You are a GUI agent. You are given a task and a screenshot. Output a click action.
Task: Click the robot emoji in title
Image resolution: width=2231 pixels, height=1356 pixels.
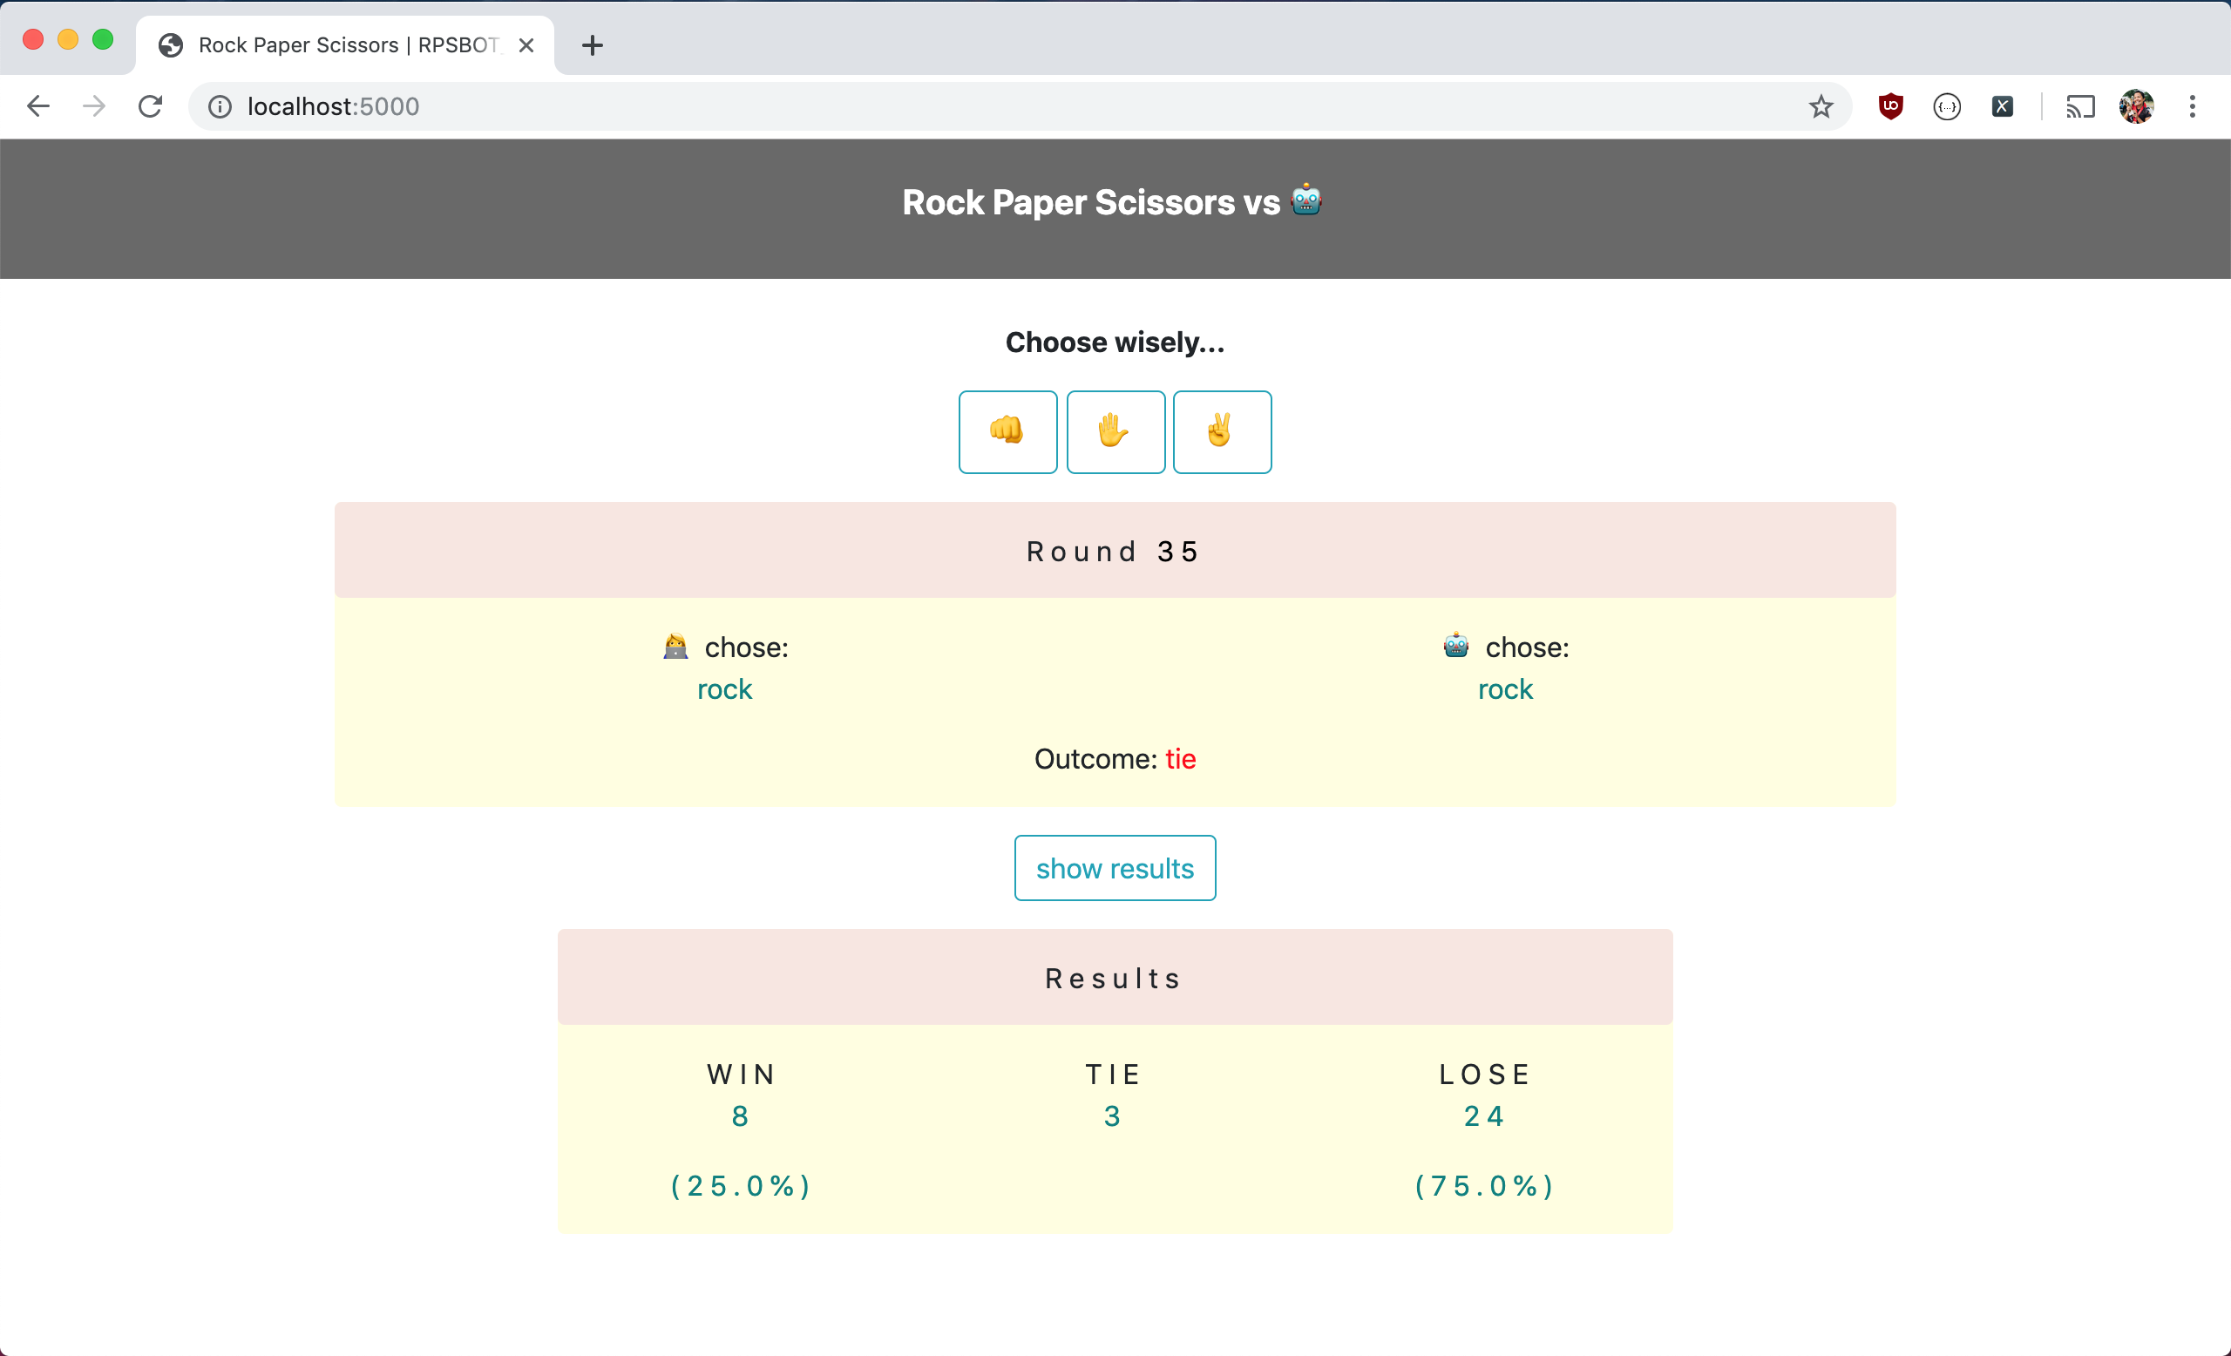(1305, 200)
